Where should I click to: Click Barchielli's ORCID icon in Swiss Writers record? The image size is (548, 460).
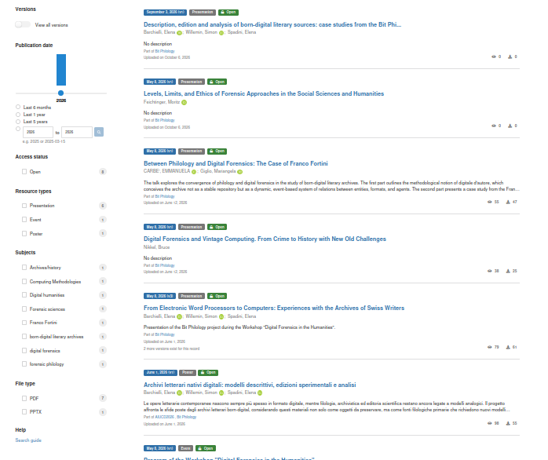click(179, 316)
